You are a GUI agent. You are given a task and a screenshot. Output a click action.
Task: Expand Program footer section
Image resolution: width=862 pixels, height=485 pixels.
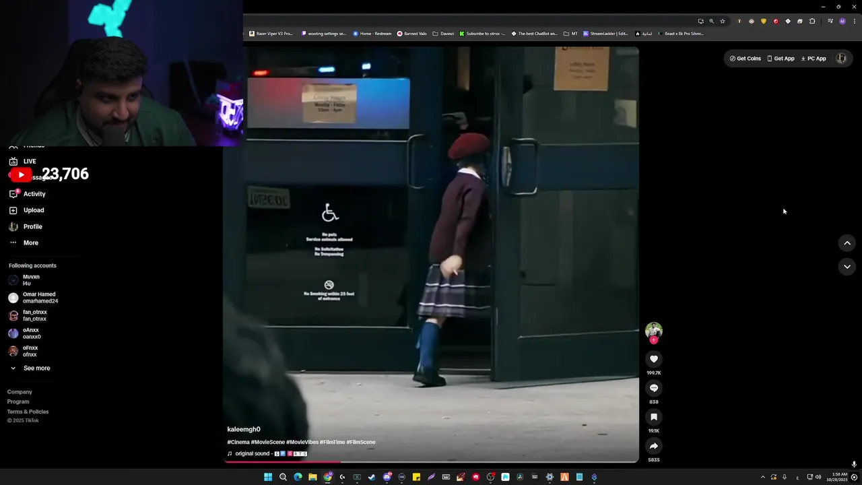point(18,401)
